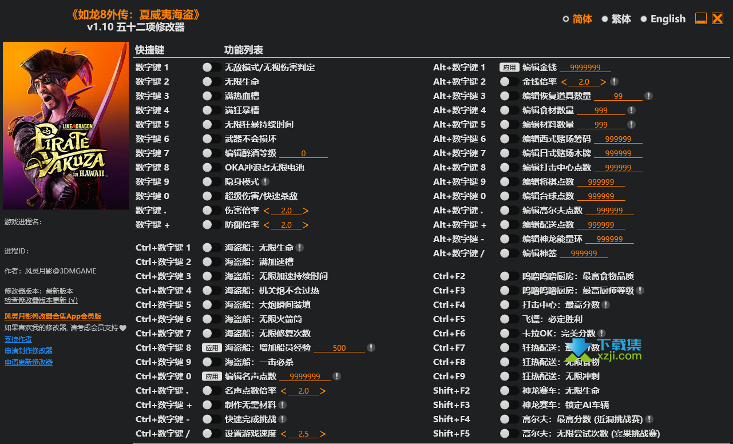Screen dimensions: 733x444
Task: Click 增加船员经验 value field 500
Action: click(x=339, y=348)
